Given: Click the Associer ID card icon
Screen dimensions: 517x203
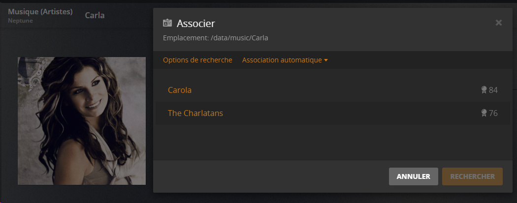Looking at the screenshot, I should [x=167, y=23].
